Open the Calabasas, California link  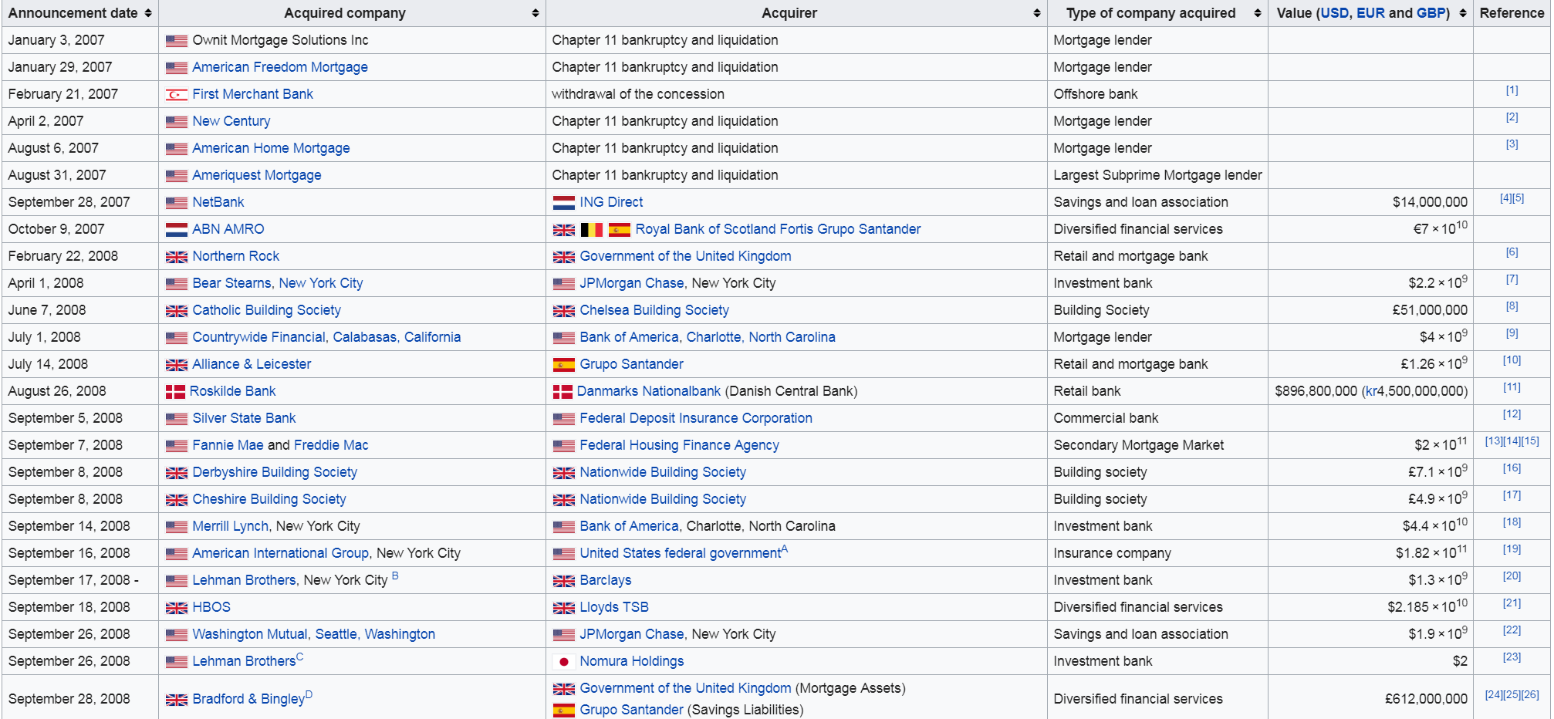pos(397,337)
